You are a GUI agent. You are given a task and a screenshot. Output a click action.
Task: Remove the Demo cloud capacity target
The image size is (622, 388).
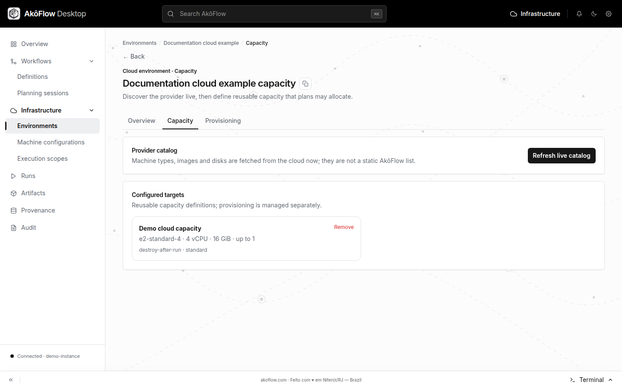coord(344,227)
